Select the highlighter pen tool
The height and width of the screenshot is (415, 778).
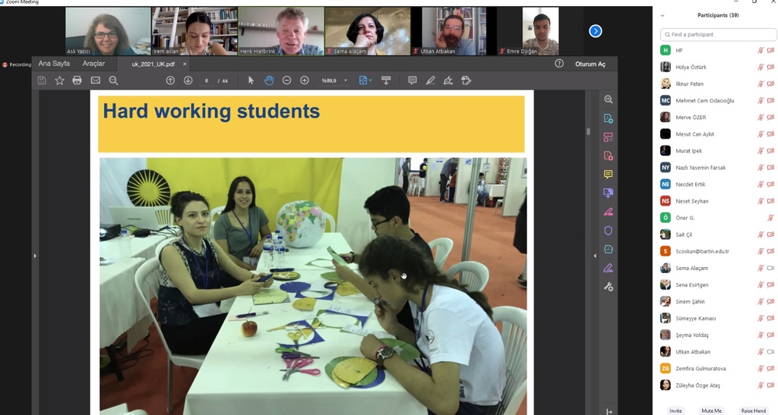[430, 80]
